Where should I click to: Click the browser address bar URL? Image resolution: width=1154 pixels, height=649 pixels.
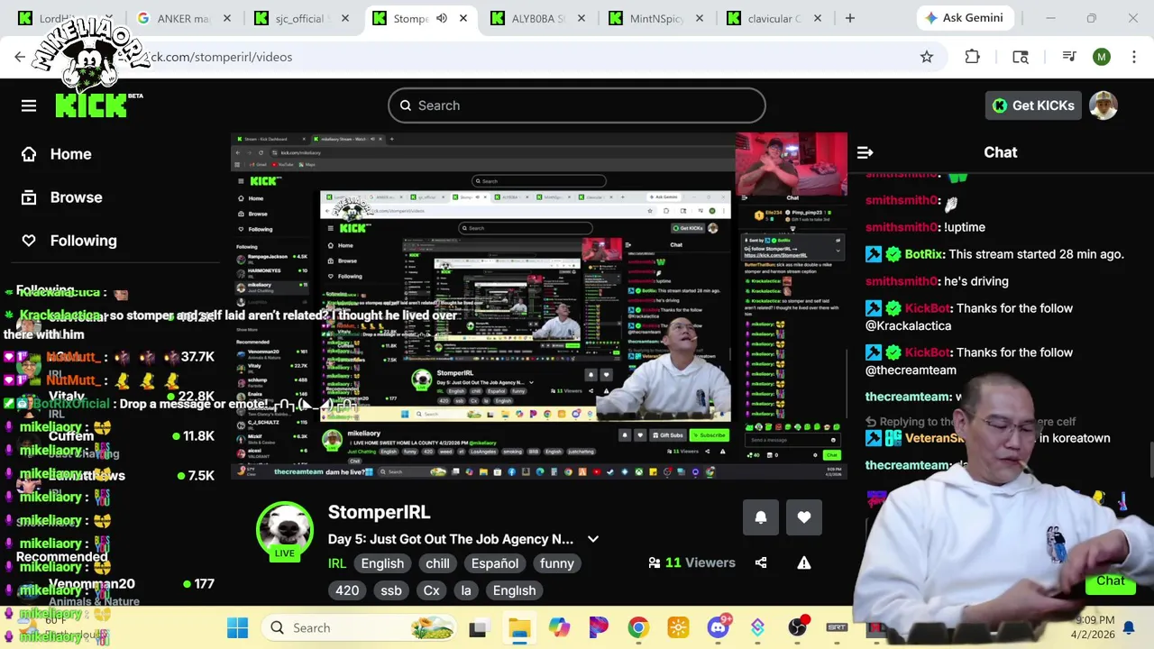point(221,57)
